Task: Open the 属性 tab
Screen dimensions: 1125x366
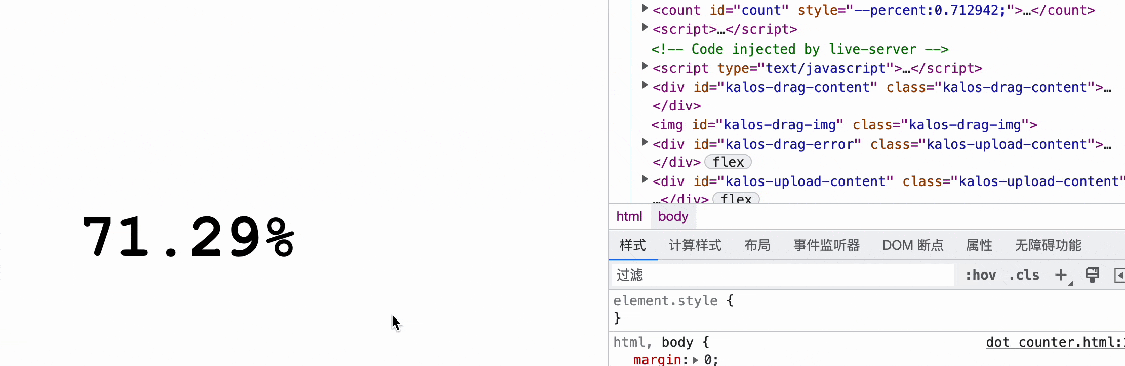Action: (979, 246)
